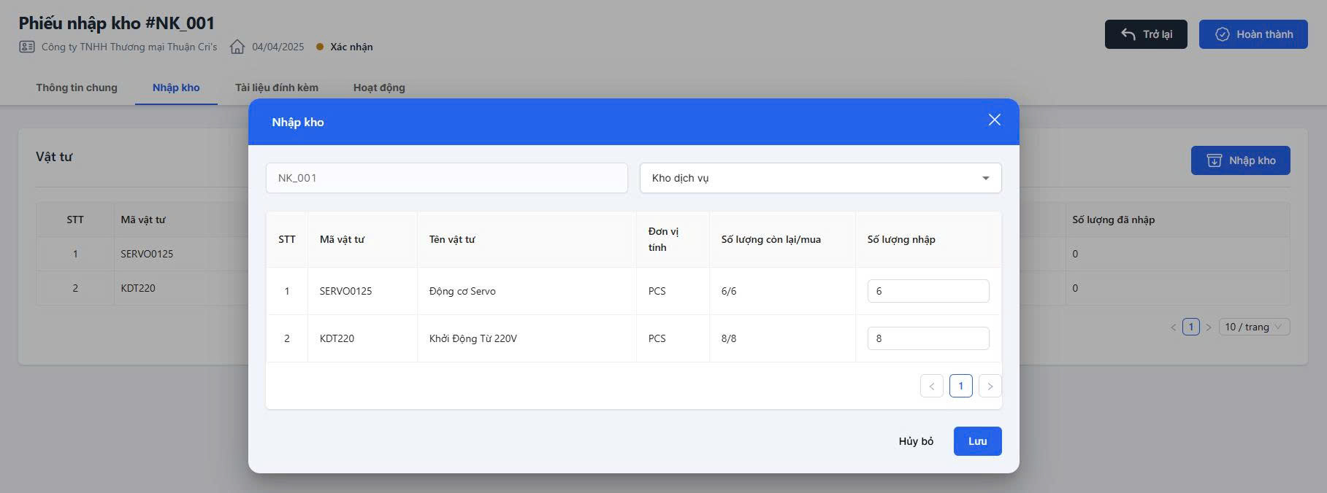Click Hủy bỏ to cancel
The width and height of the screenshot is (1327, 493).
(x=916, y=441)
